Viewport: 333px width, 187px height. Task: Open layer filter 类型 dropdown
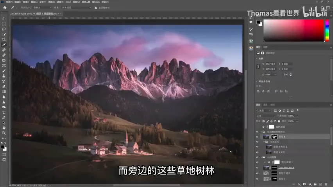coord(263,111)
